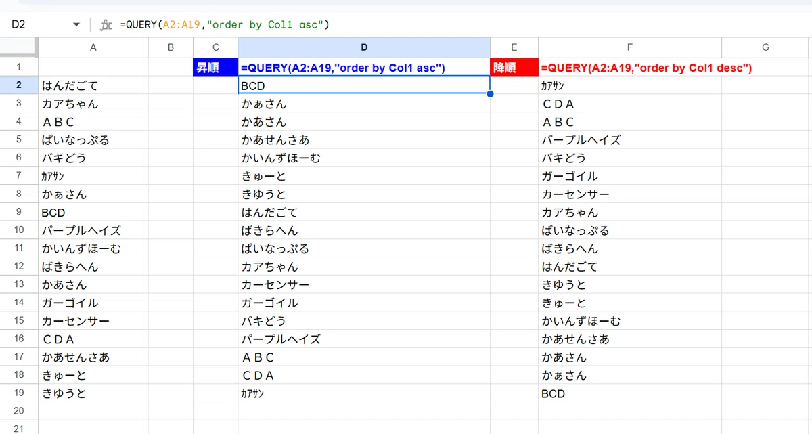This screenshot has width=812, height=434.
Task: Select カーセンサー in column D
Action: (364, 284)
